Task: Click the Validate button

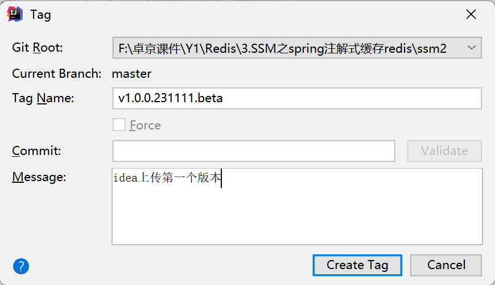Action: (444, 151)
